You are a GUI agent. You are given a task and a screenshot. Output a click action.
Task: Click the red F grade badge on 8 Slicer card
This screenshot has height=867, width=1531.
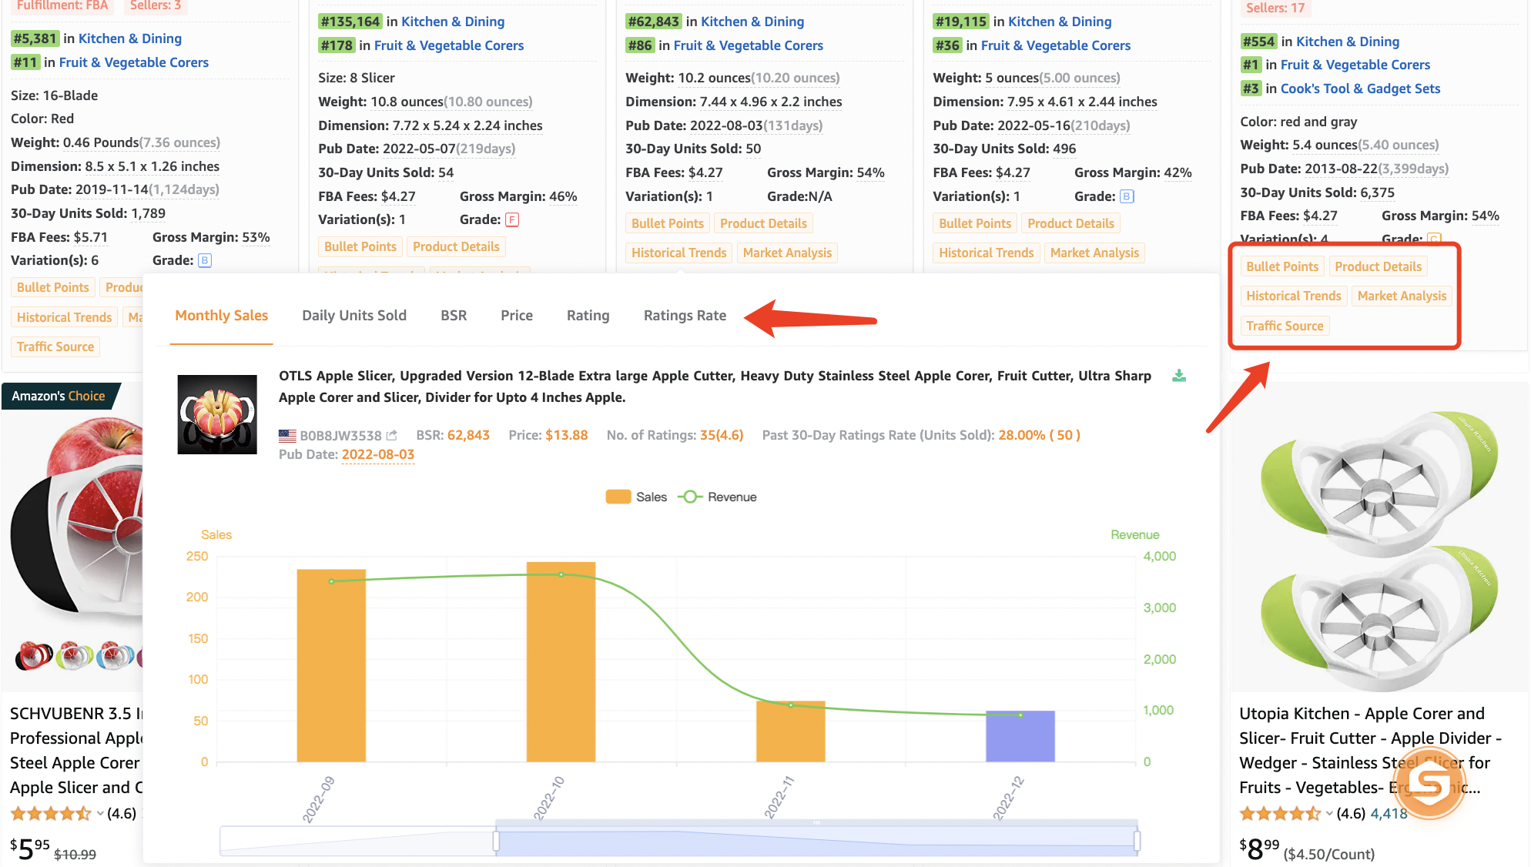(x=511, y=219)
